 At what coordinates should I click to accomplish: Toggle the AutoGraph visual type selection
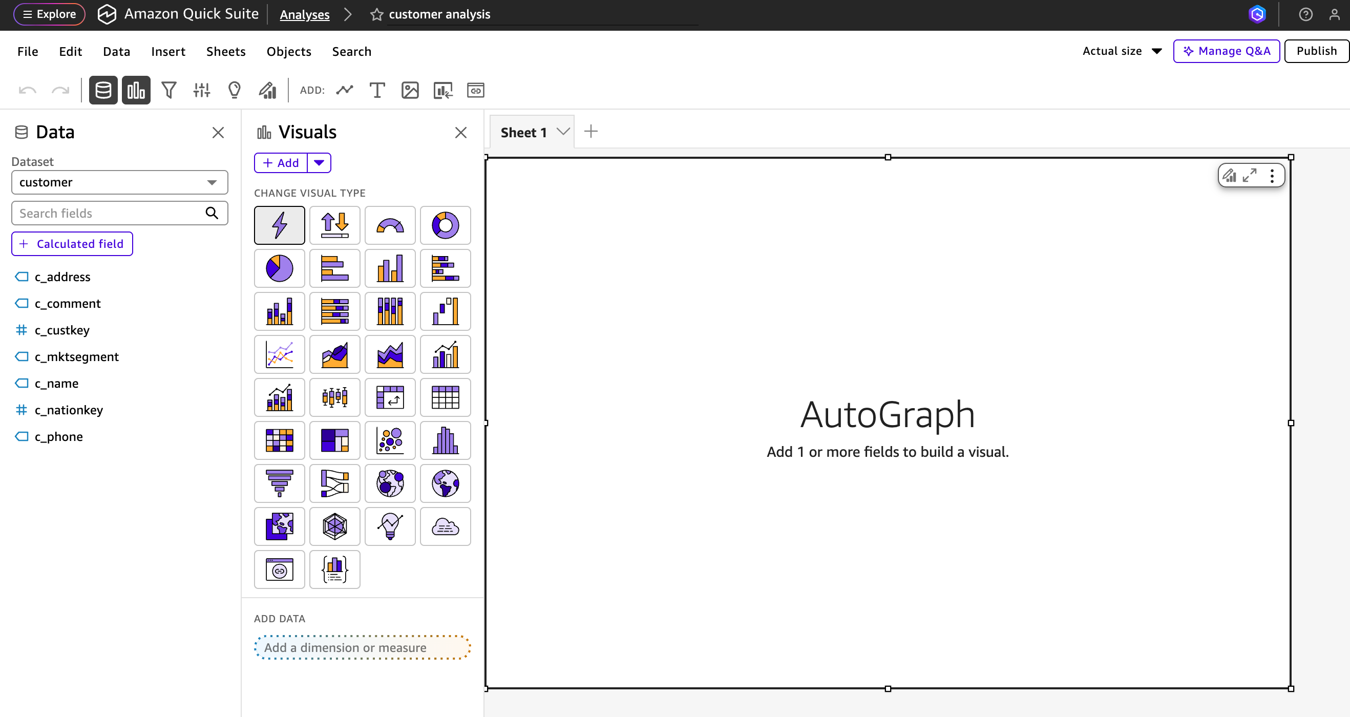(x=279, y=225)
